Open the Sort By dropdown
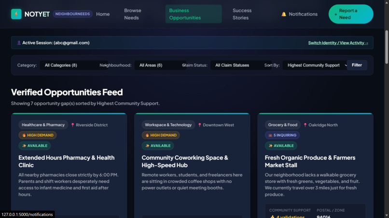Image resolution: width=389 pixels, height=218 pixels. tap(315, 65)
